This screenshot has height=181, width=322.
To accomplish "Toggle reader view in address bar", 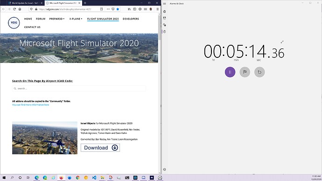I will pyautogui.click(x=101, y=9).
